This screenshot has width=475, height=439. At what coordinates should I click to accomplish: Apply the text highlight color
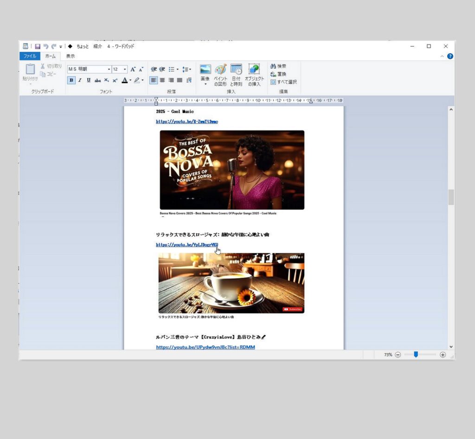[137, 80]
